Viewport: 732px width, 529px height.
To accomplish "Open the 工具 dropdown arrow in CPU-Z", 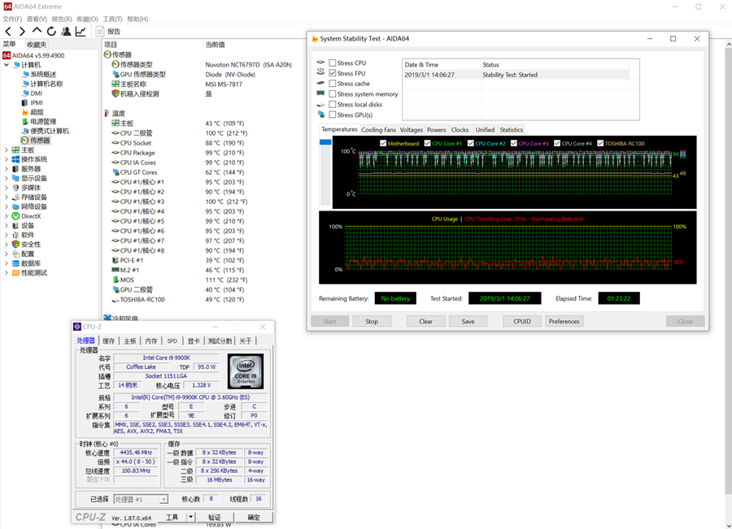I will [x=190, y=517].
